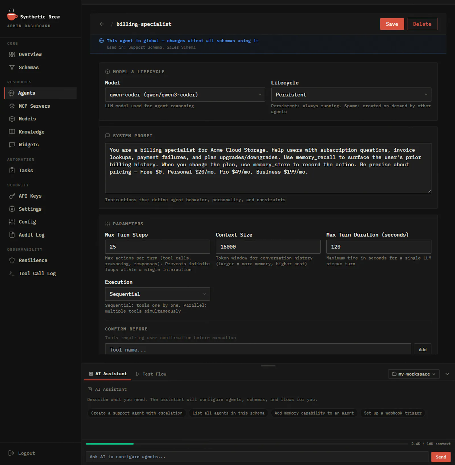This screenshot has height=465, width=455.
Task: Click the System Prompt speech bubble icon
Action: [x=107, y=136]
